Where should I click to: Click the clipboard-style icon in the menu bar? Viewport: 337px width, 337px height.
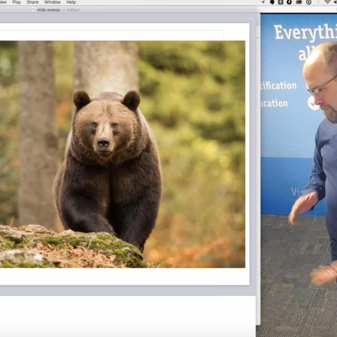pyautogui.click(x=281, y=2)
